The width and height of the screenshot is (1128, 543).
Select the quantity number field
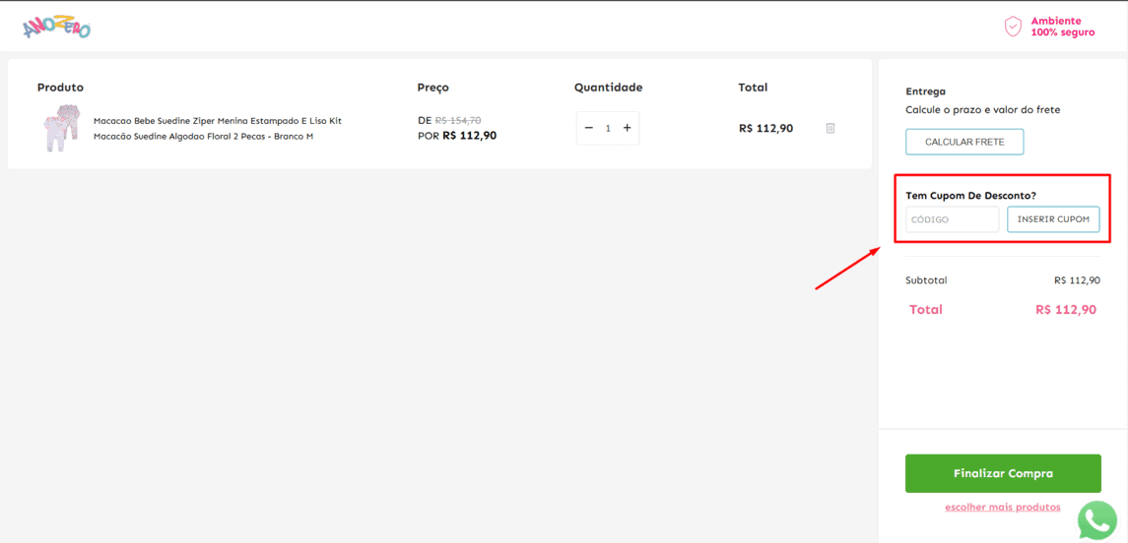click(608, 128)
